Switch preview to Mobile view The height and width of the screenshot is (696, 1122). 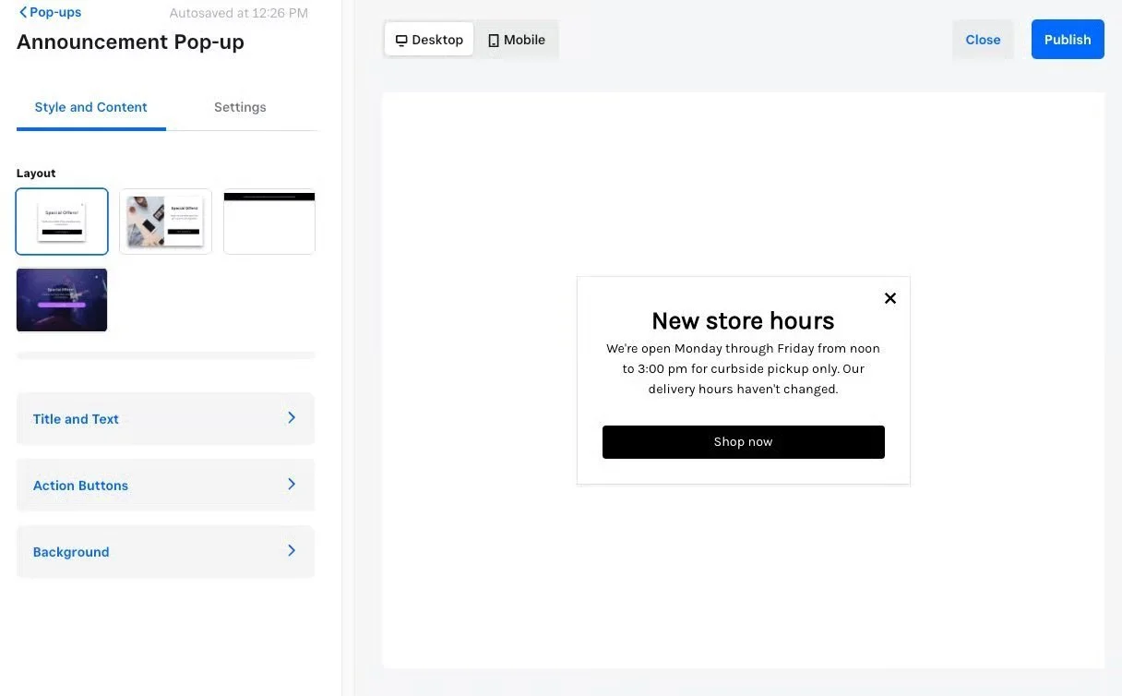point(517,40)
